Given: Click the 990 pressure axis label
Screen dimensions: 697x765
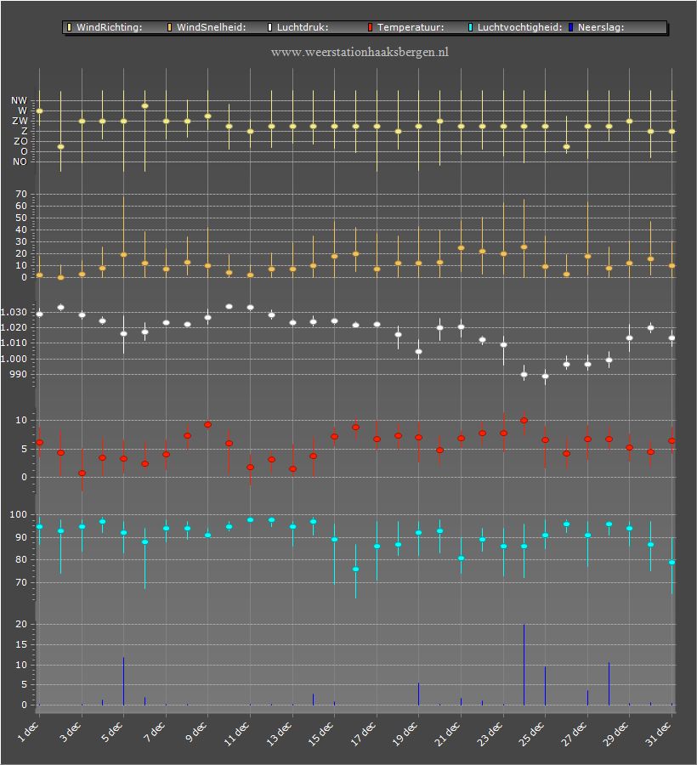Looking at the screenshot, I should [x=19, y=375].
